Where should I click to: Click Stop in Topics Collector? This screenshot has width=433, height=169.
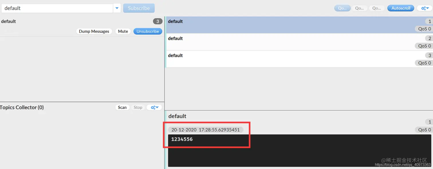click(x=138, y=107)
